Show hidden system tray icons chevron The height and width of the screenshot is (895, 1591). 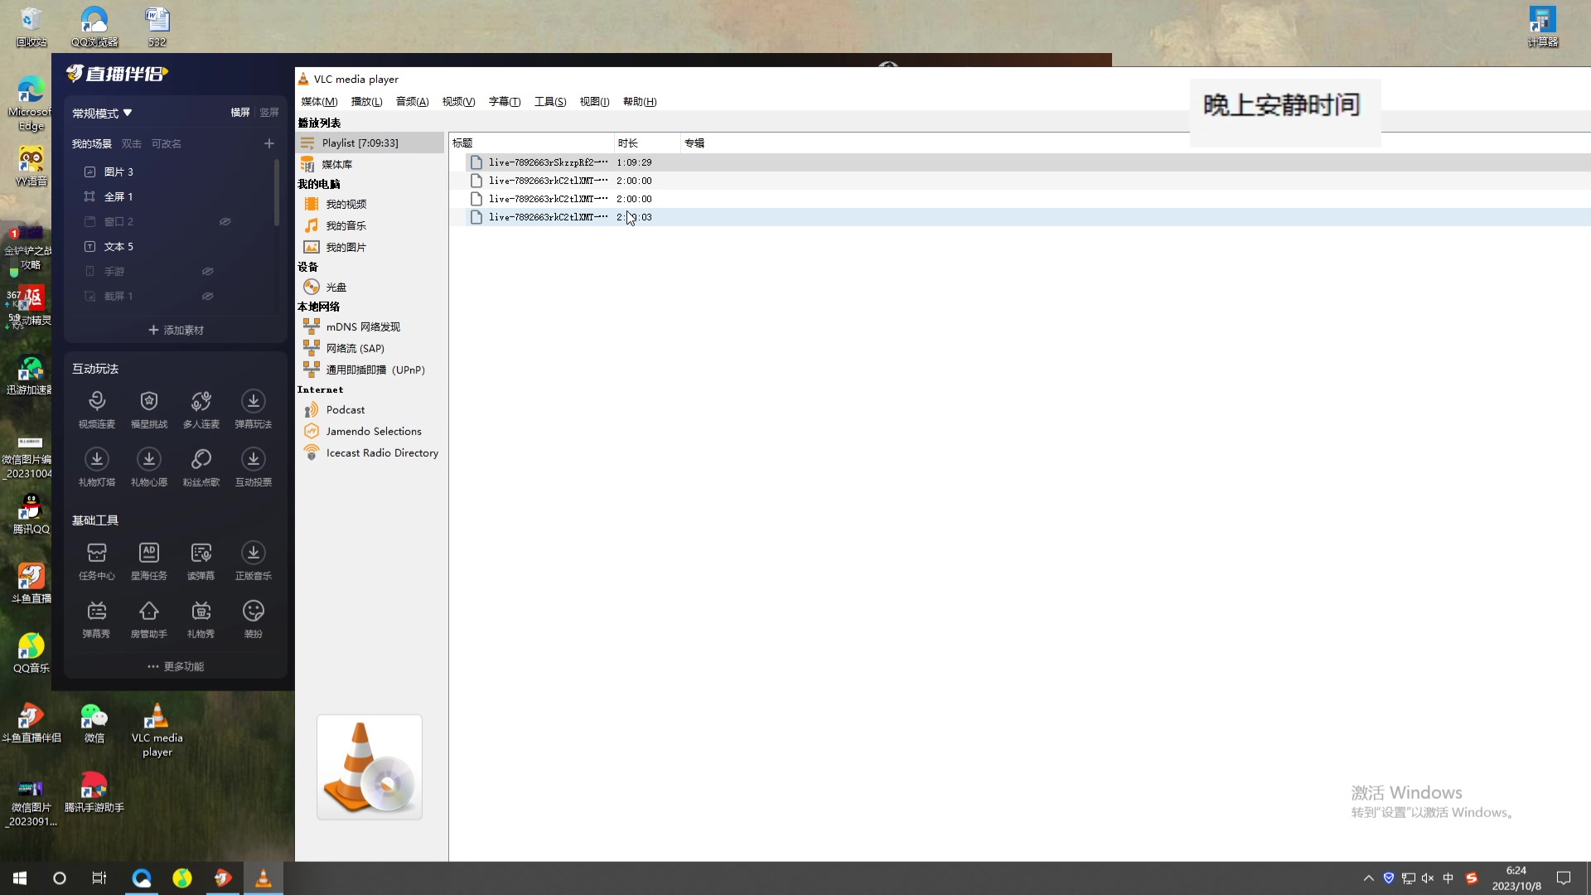point(1368,878)
